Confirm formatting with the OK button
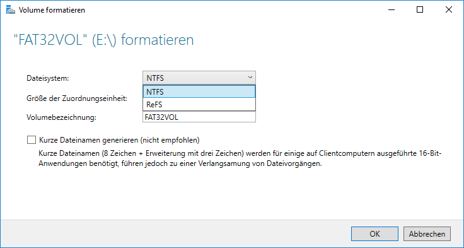This screenshot has height=248, width=464. [x=374, y=233]
